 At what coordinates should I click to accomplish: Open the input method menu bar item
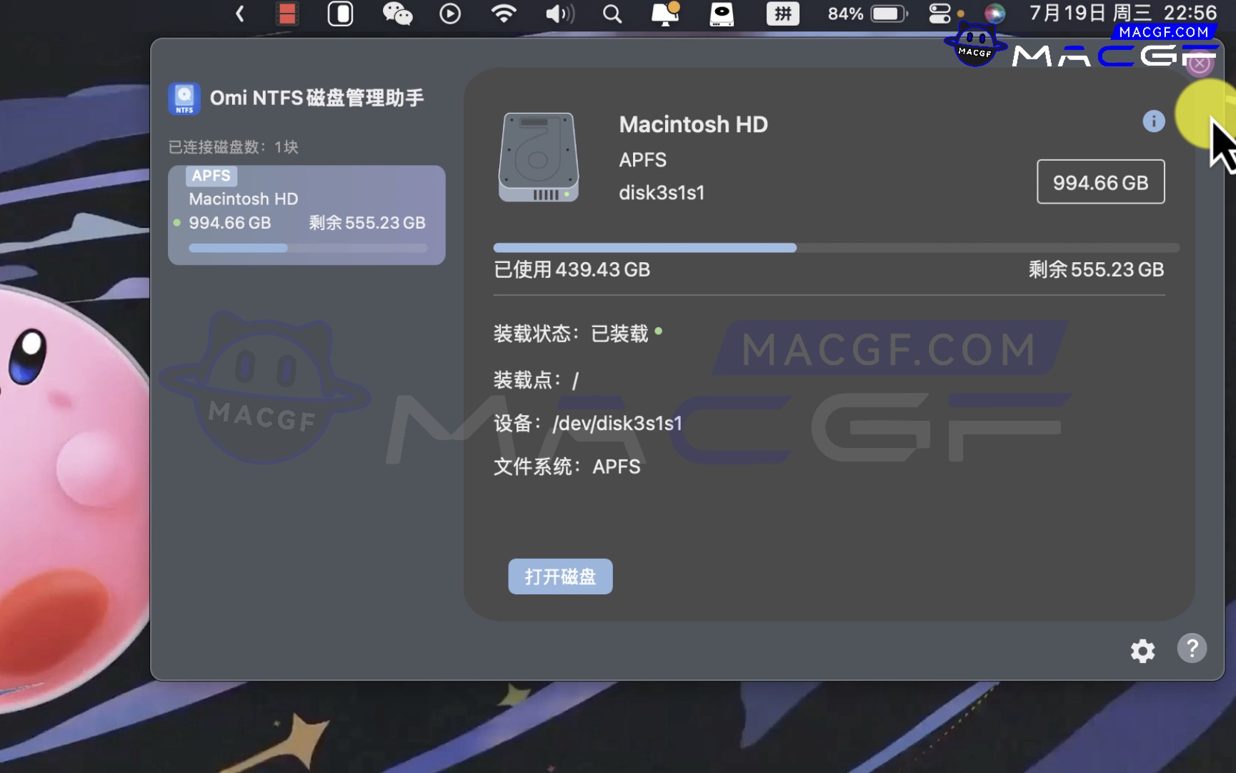pos(782,14)
